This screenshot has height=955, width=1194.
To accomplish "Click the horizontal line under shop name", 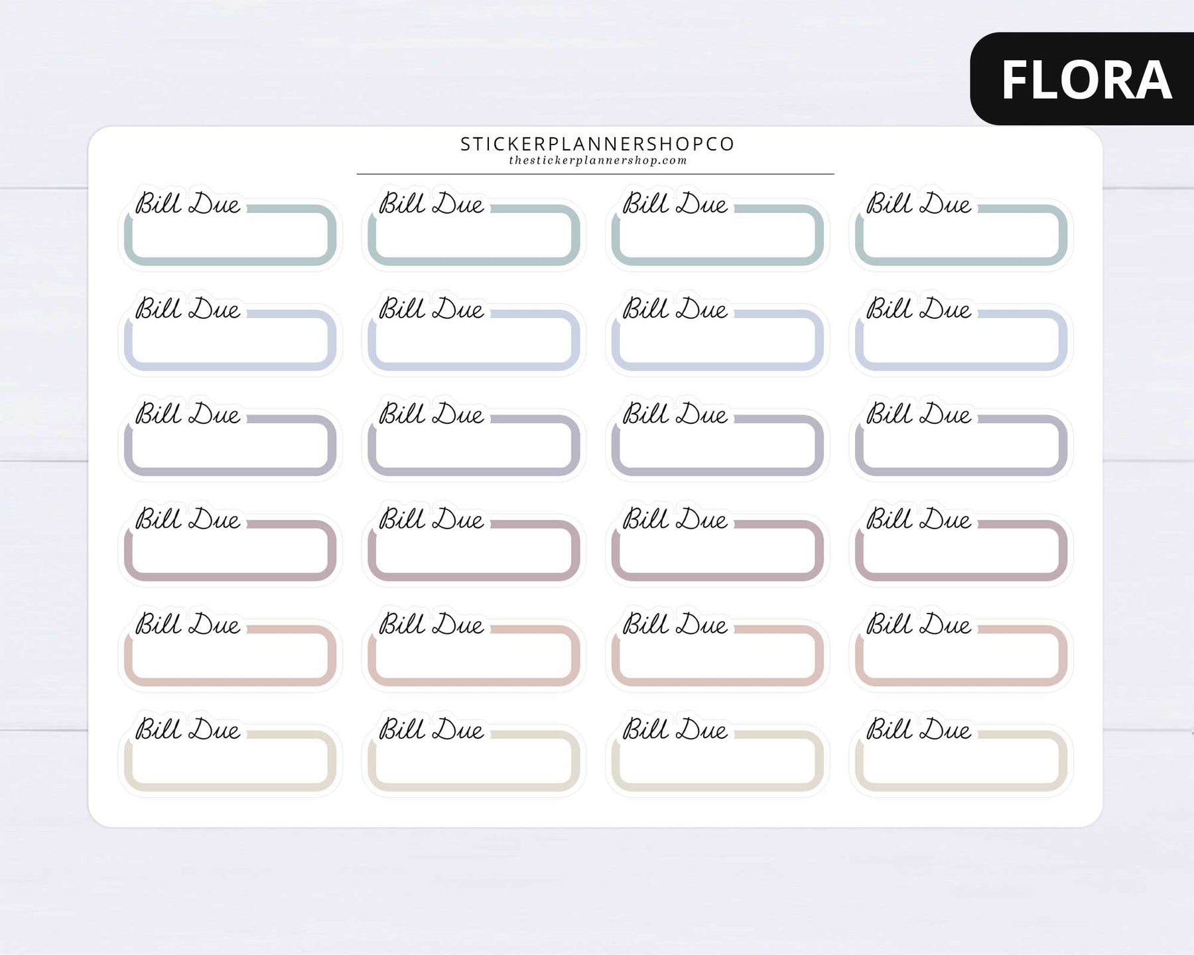I will click(595, 174).
